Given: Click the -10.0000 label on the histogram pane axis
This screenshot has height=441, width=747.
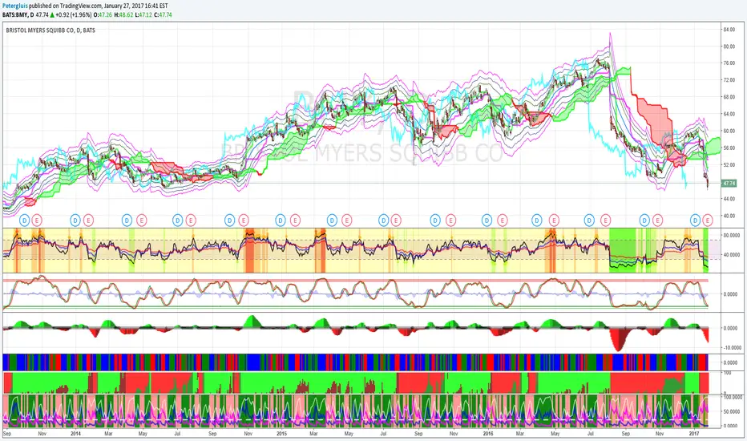Looking at the screenshot, I should click(x=732, y=347).
